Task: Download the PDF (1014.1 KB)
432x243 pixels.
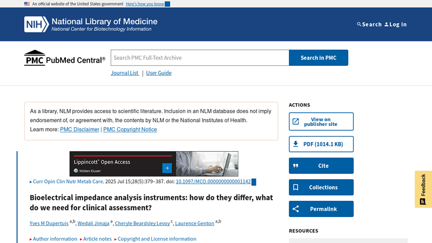Action: (x=321, y=144)
